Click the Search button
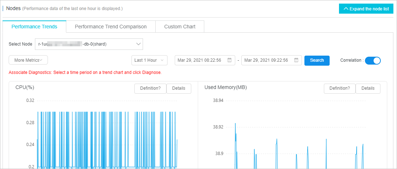This screenshot has height=169, width=397. (317, 60)
